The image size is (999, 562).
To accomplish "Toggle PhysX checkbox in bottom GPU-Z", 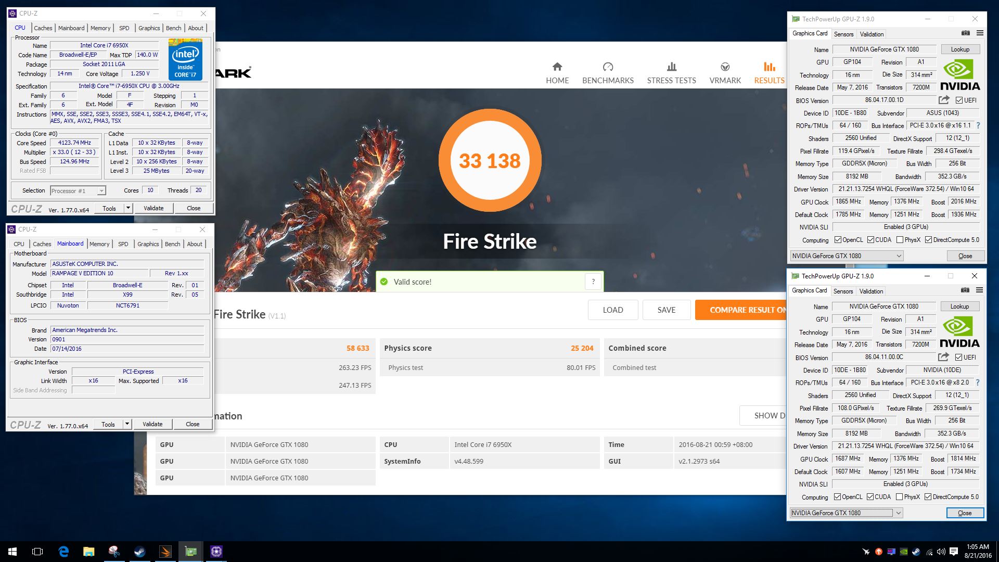I will point(899,497).
